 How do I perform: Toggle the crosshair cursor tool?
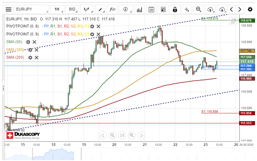[187, 9]
